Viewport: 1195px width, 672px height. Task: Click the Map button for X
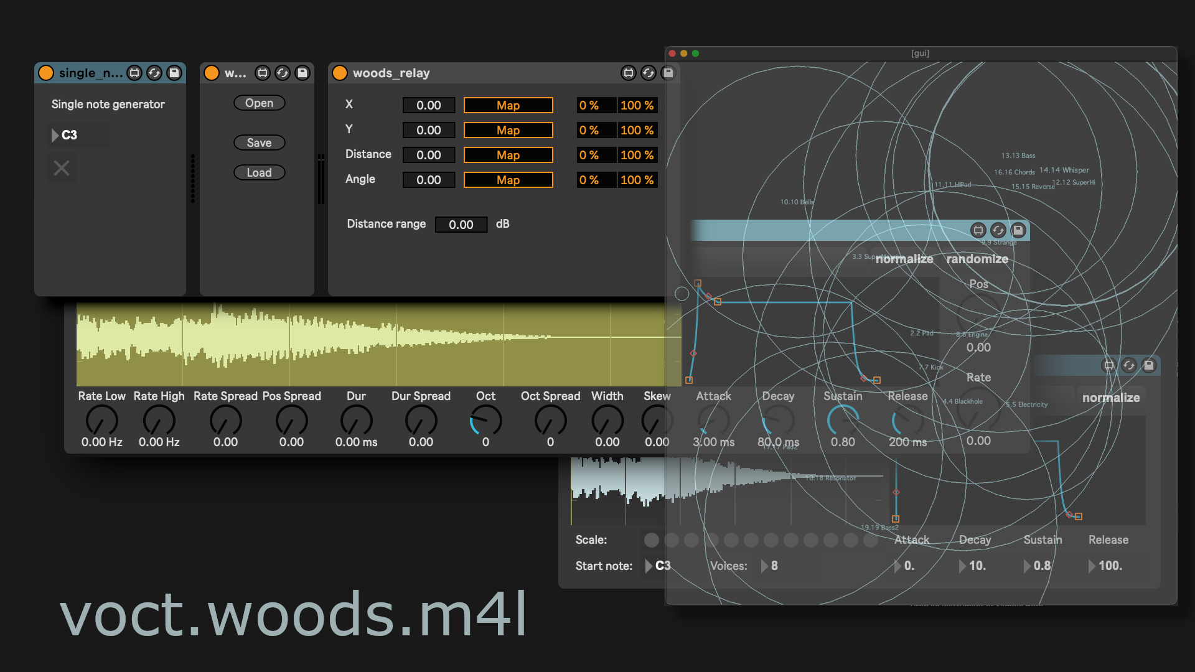(x=508, y=105)
